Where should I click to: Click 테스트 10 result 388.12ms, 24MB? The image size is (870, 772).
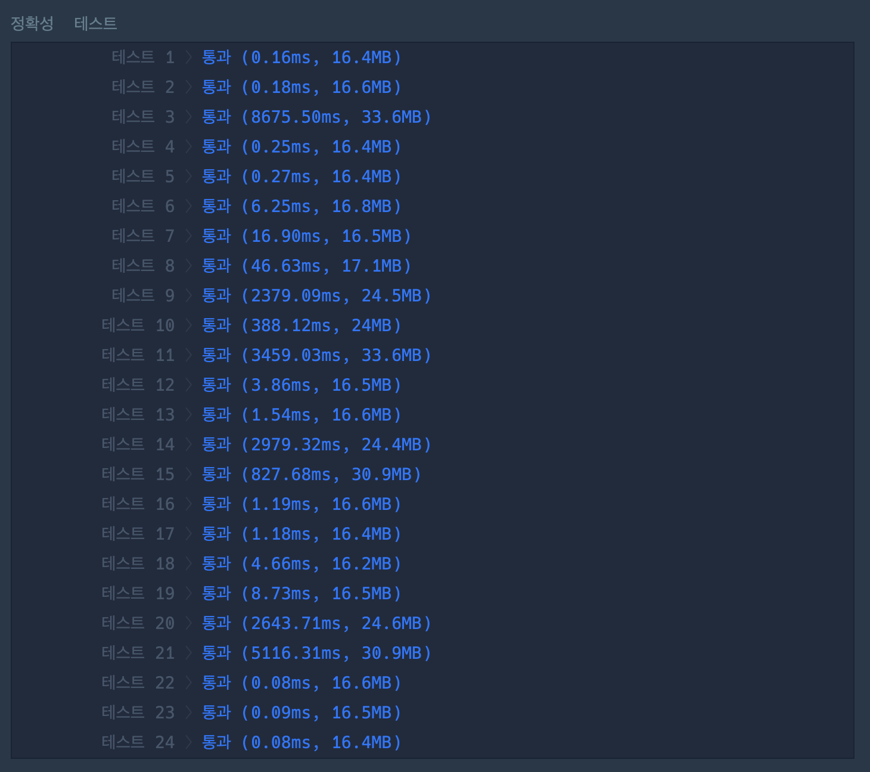pyautogui.click(x=302, y=325)
